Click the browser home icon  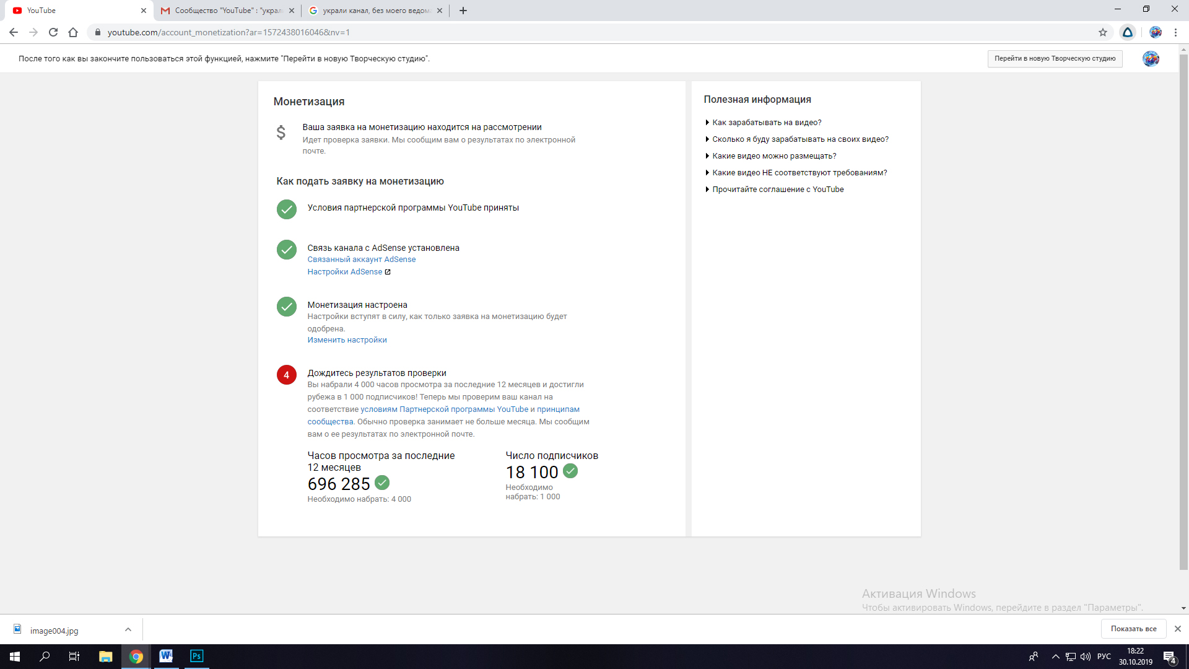[x=73, y=32]
